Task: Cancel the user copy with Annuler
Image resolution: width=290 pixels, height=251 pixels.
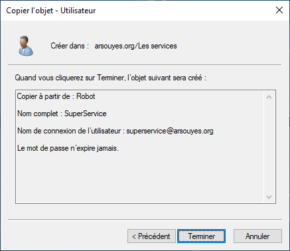Action: (257, 236)
